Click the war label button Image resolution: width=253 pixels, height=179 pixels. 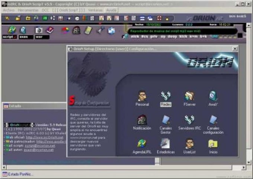tap(42, 37)
